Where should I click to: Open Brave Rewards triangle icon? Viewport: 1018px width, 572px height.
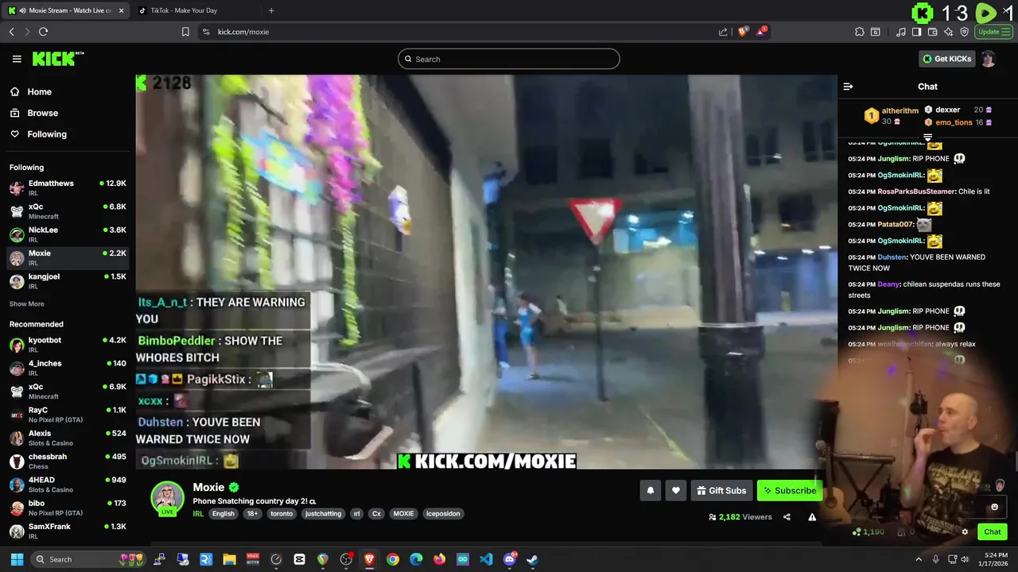pos(762,32)
